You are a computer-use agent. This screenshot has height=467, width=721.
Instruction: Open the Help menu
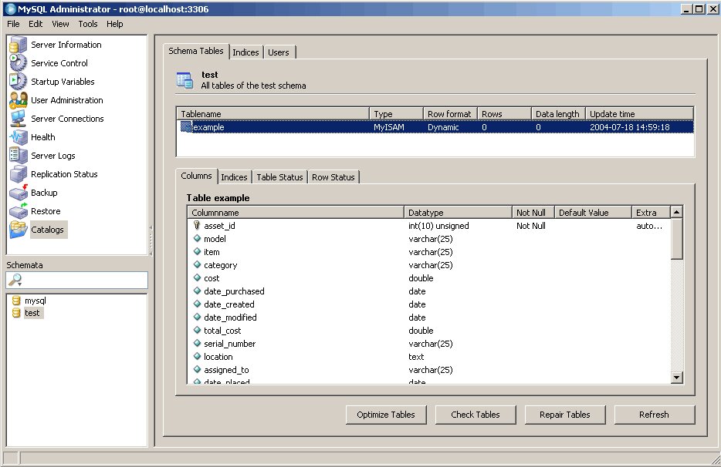coord(114,24)
